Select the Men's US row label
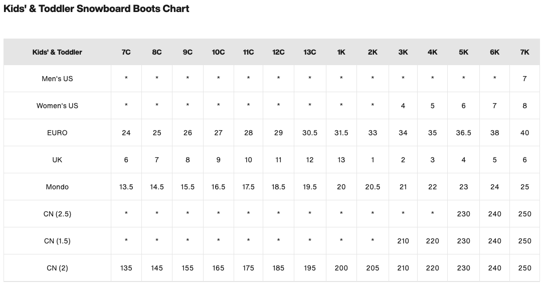Image resolution: width=544 pixels, height=286 pixels. (57, 79)
